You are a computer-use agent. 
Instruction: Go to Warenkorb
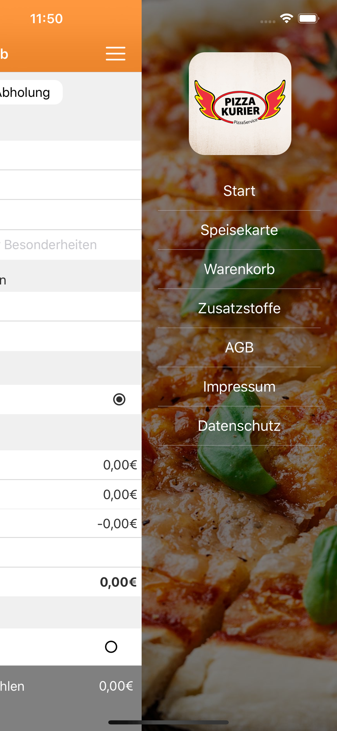239,269
